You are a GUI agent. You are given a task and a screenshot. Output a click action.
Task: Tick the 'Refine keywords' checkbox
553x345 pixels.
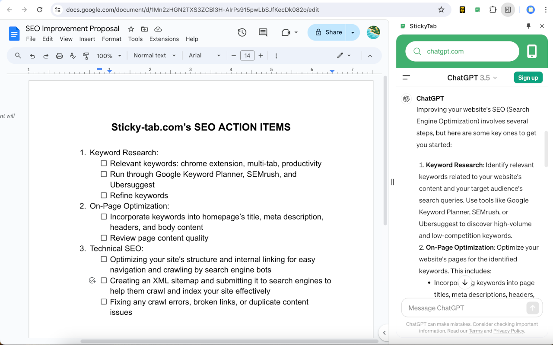point(104,195)
